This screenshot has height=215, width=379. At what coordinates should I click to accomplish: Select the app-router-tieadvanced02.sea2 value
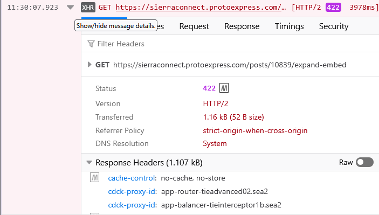tap(215, 192)
